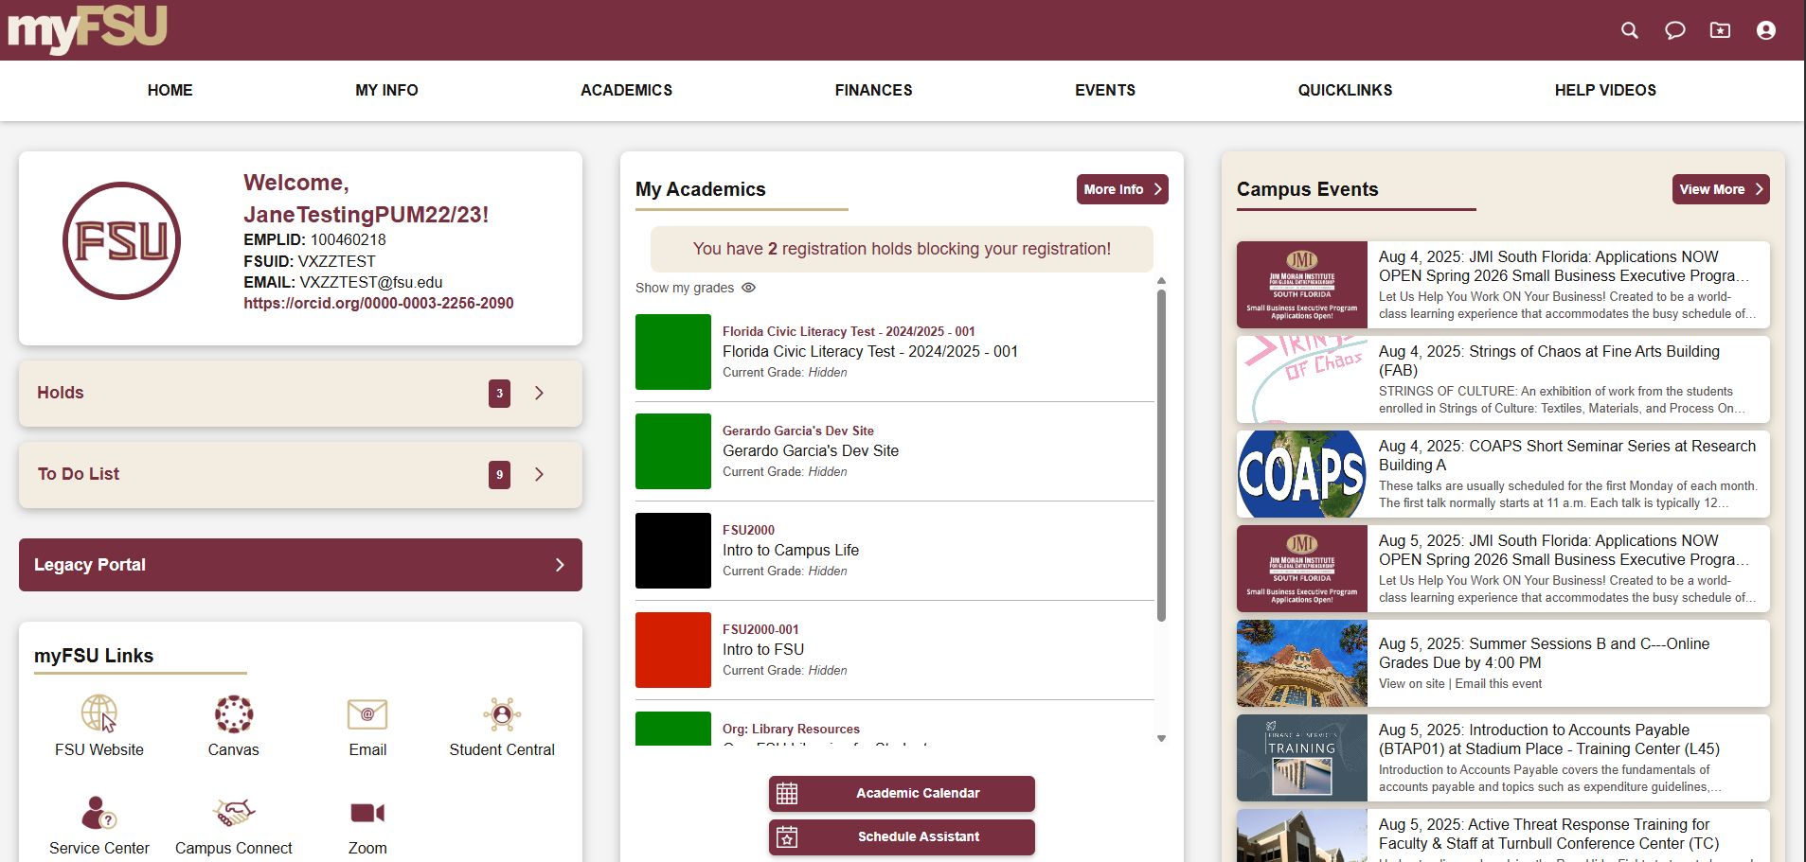This screenshot has height=862, width=1806.
Task: Open the search magnifier icon in header
Action: [x=1630, y=30]
